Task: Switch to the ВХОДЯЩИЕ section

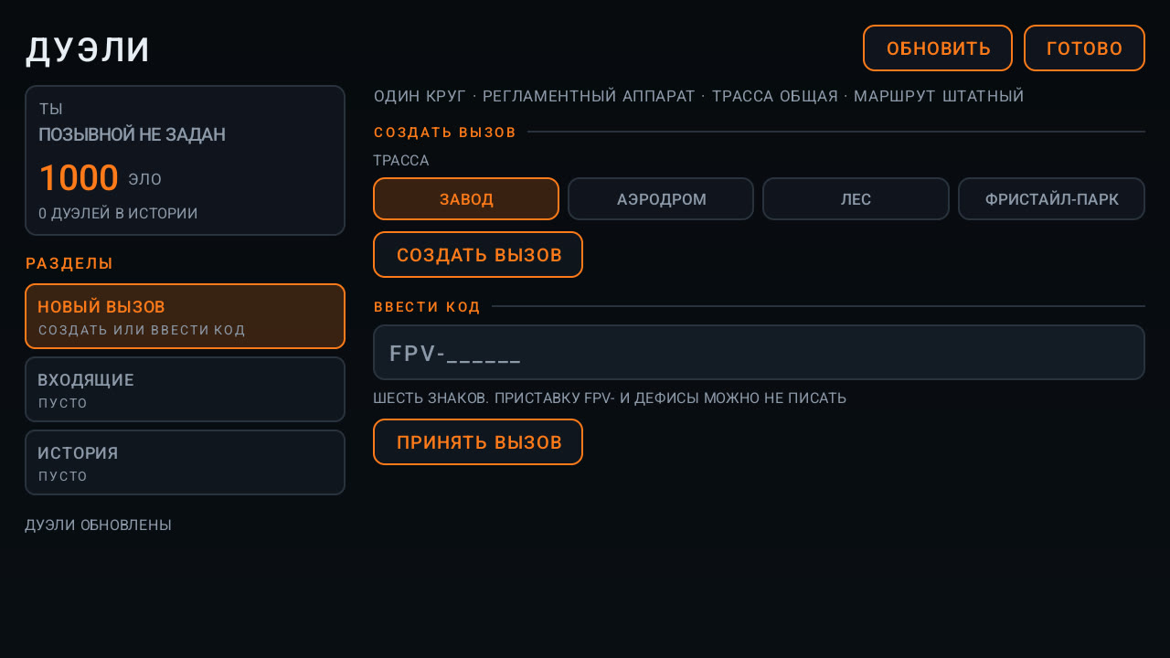Action: [185, 389]
